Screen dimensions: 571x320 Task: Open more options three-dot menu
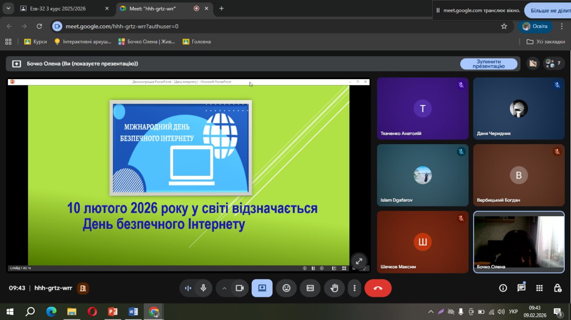click(x=354, y=288)
